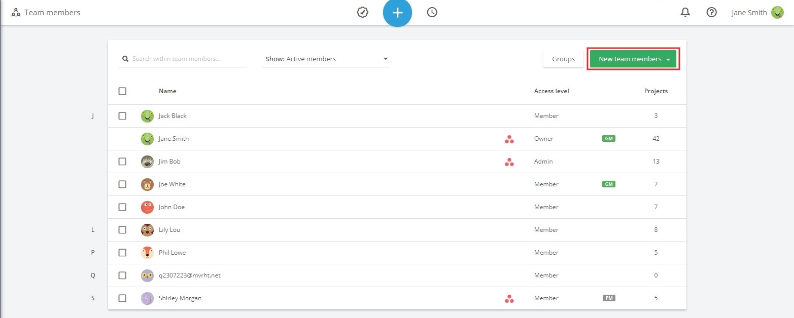Check the box for Joe White

[122, 184]
